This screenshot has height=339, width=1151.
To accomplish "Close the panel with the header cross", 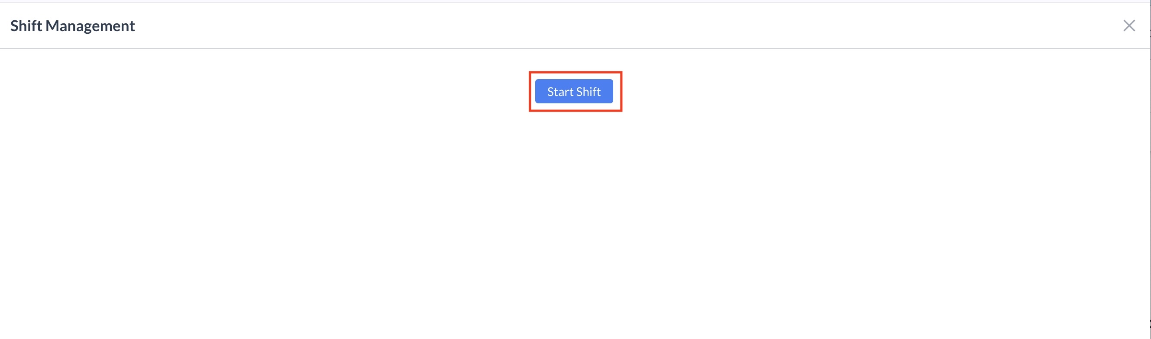I will point(1129,26).
